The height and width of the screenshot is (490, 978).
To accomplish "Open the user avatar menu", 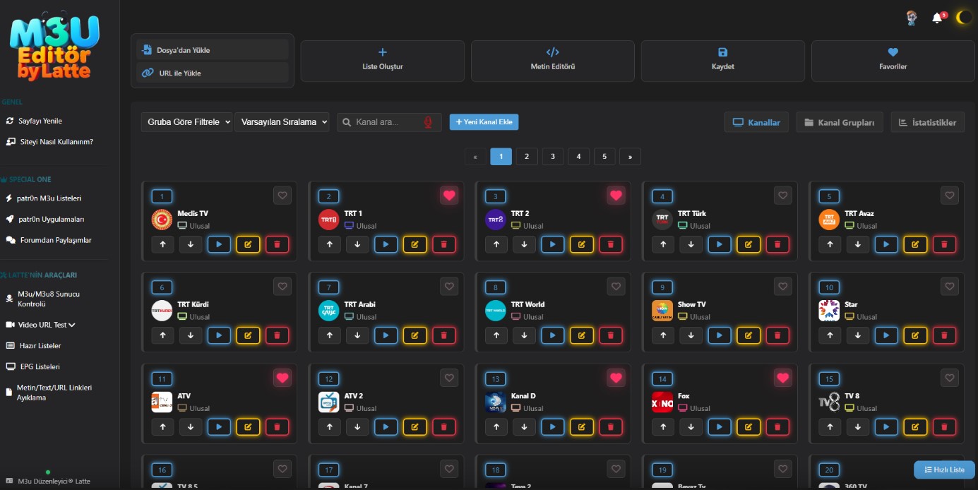I will [912, 18].
